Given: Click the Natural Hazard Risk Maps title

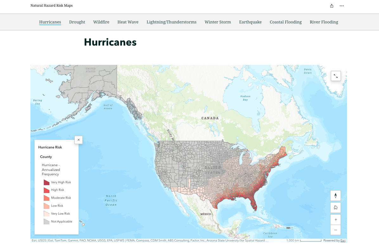Looking at the screenshot, I should point(51,5).
